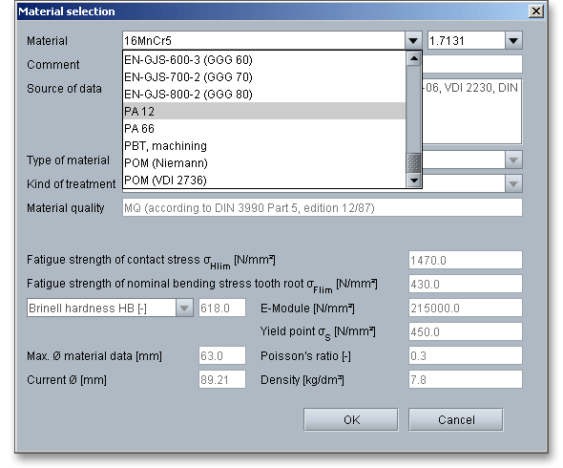Select PA 12 from the material list
Screen dimensions: 563x468
pyautogui.click(x=264, y=111)
